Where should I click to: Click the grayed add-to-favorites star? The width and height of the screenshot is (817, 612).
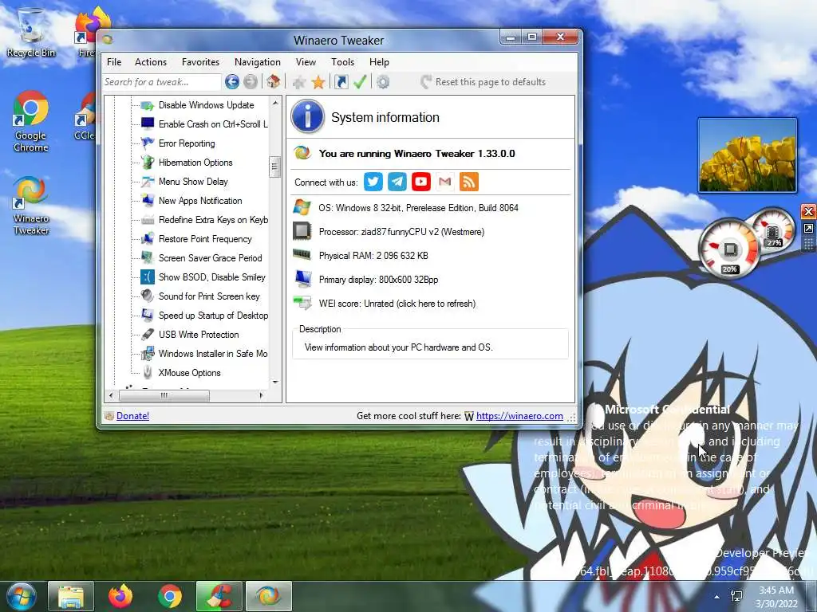pos(299,82)
